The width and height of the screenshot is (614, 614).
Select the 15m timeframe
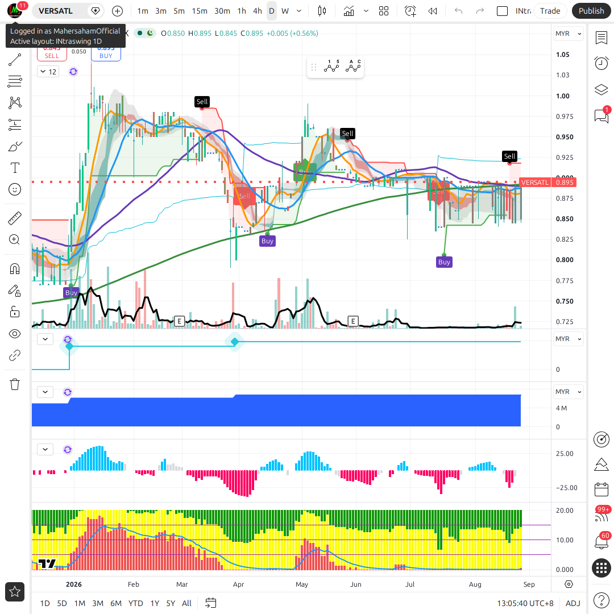pos(200,11)
